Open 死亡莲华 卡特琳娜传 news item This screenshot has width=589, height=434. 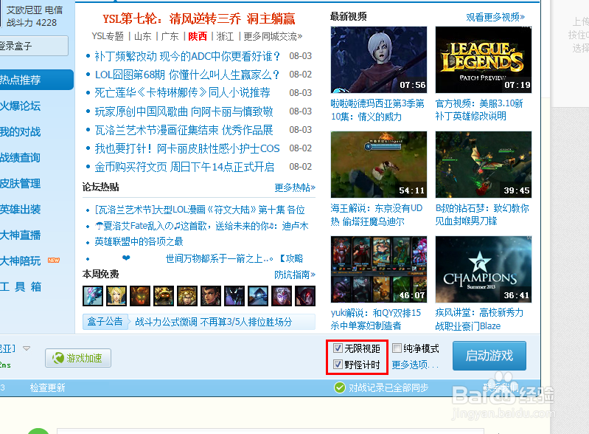coord(182,92)
